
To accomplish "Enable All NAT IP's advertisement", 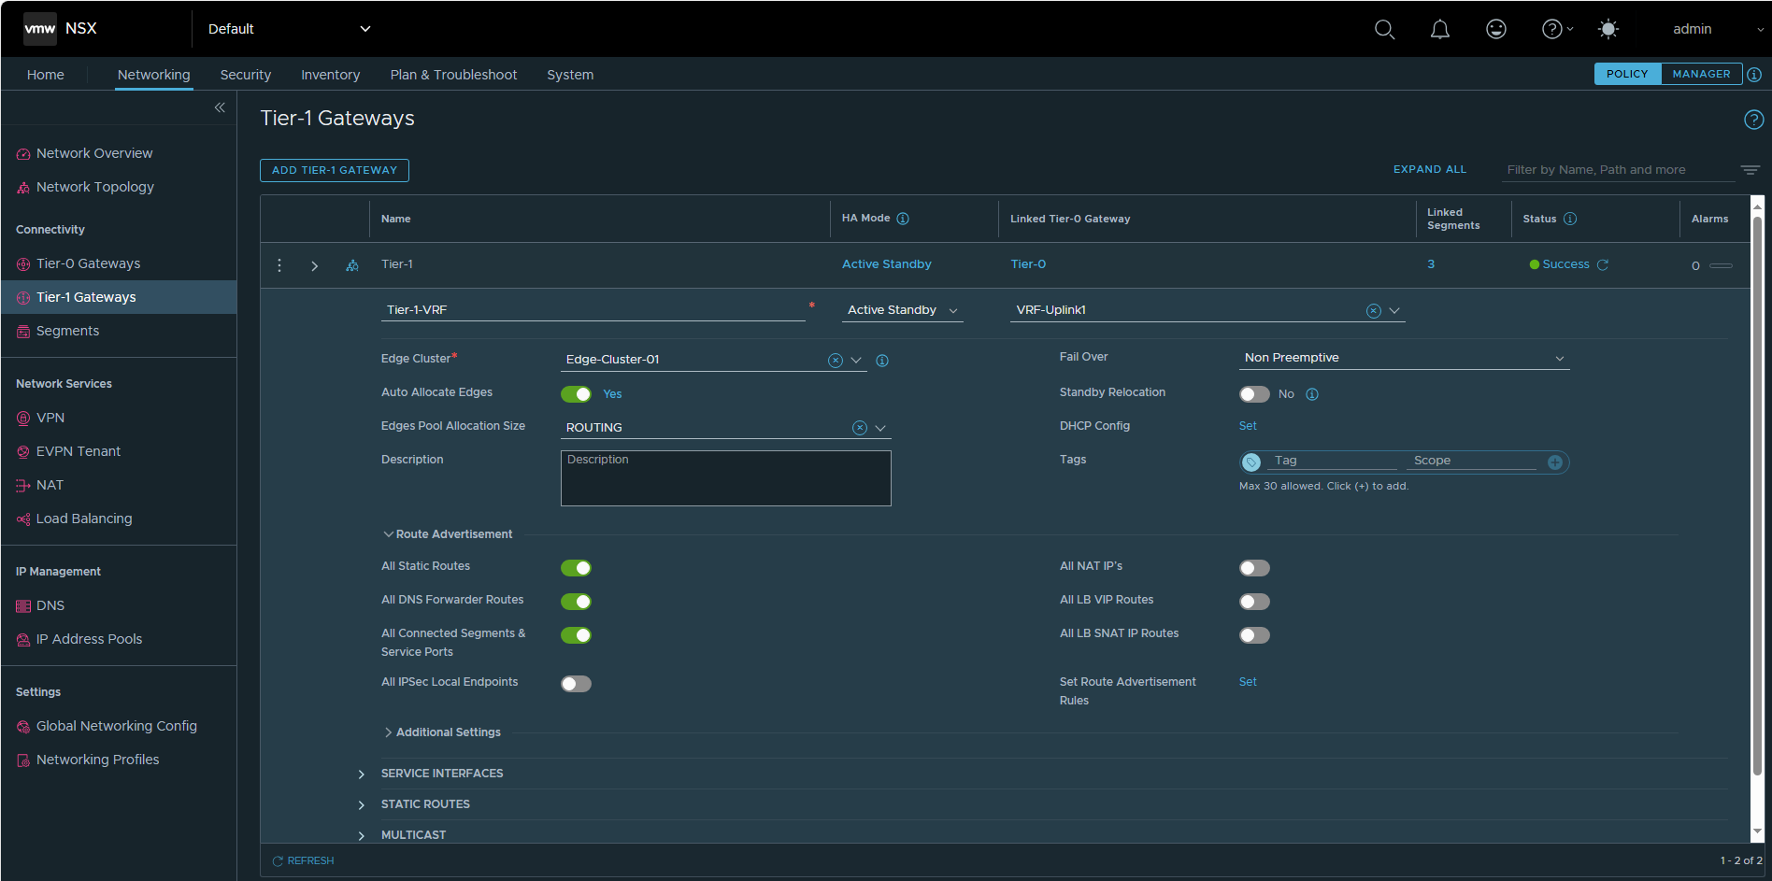I will (1254, 568).
